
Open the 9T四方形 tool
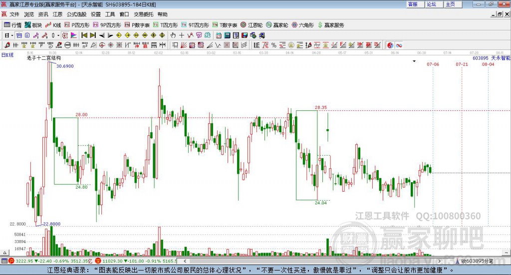195,25
